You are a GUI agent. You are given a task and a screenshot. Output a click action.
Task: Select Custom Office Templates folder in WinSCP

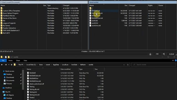click(x=11, y=11)
